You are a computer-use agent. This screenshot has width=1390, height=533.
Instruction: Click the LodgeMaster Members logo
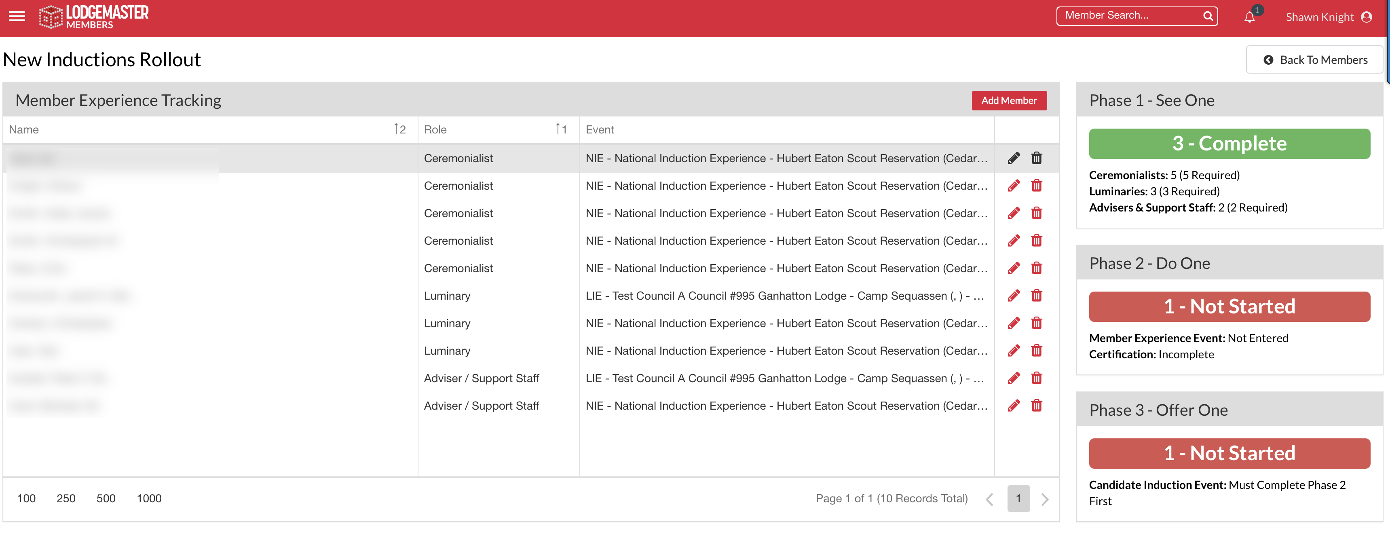(x=94, y=17)
